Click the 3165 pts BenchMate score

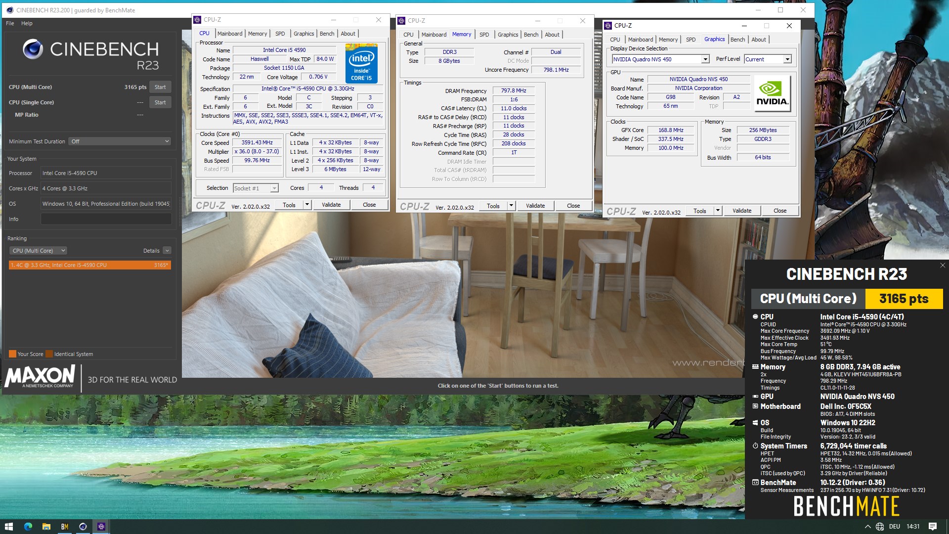point(904,299)
